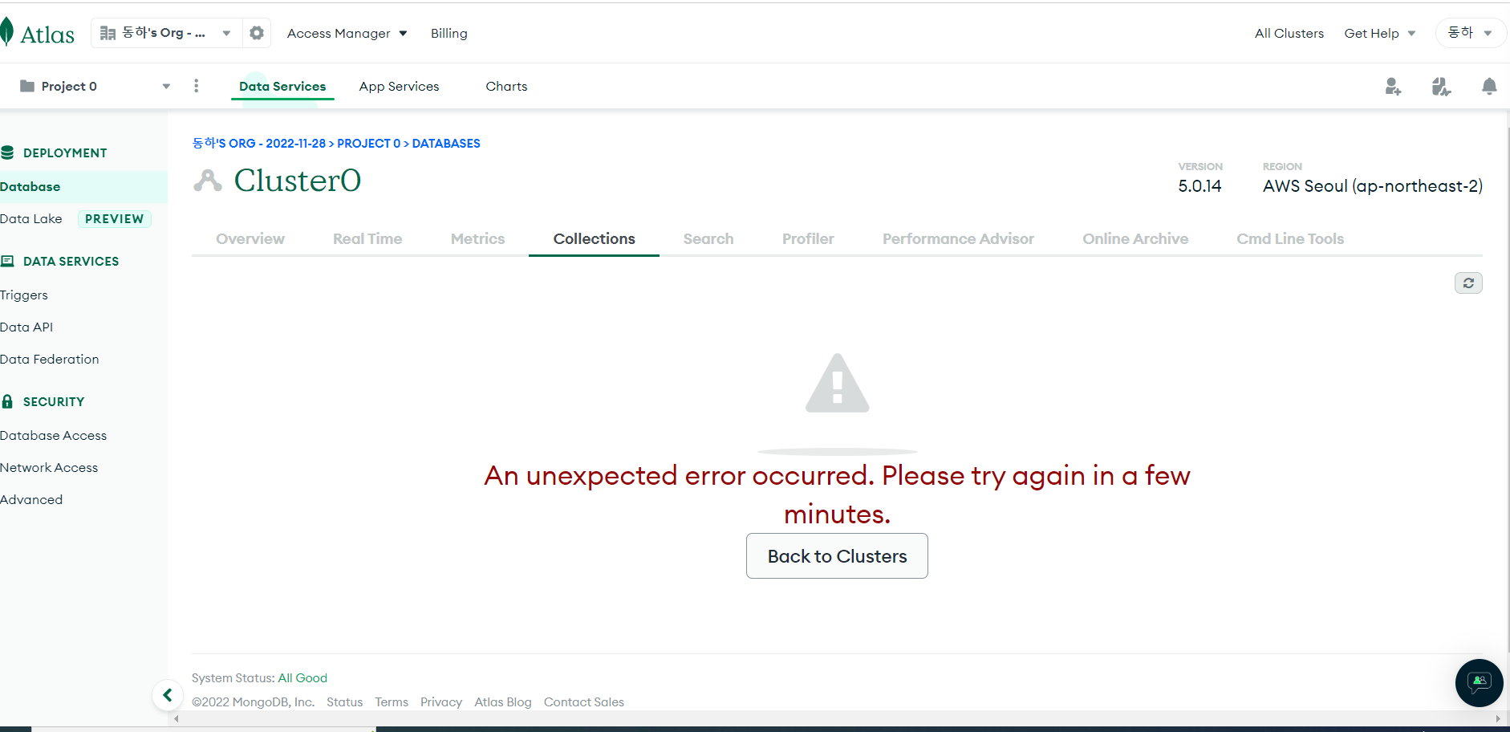This screenshot has width=1510, height=732.
Task: Click the Project 0 folder icon
Action: (x=27, y=86)
